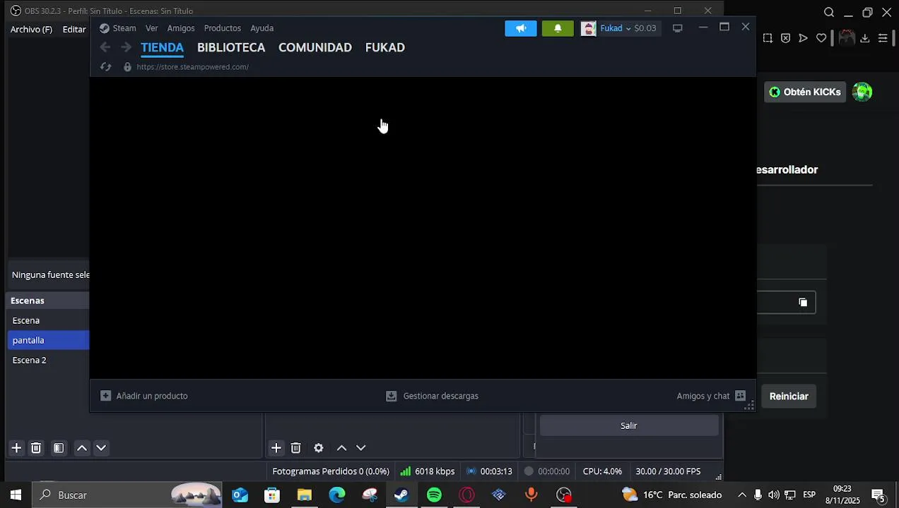Click the Reiniciar button
Image resolution: width=899 pixels, height=508 pixels.
click(789, 397)
